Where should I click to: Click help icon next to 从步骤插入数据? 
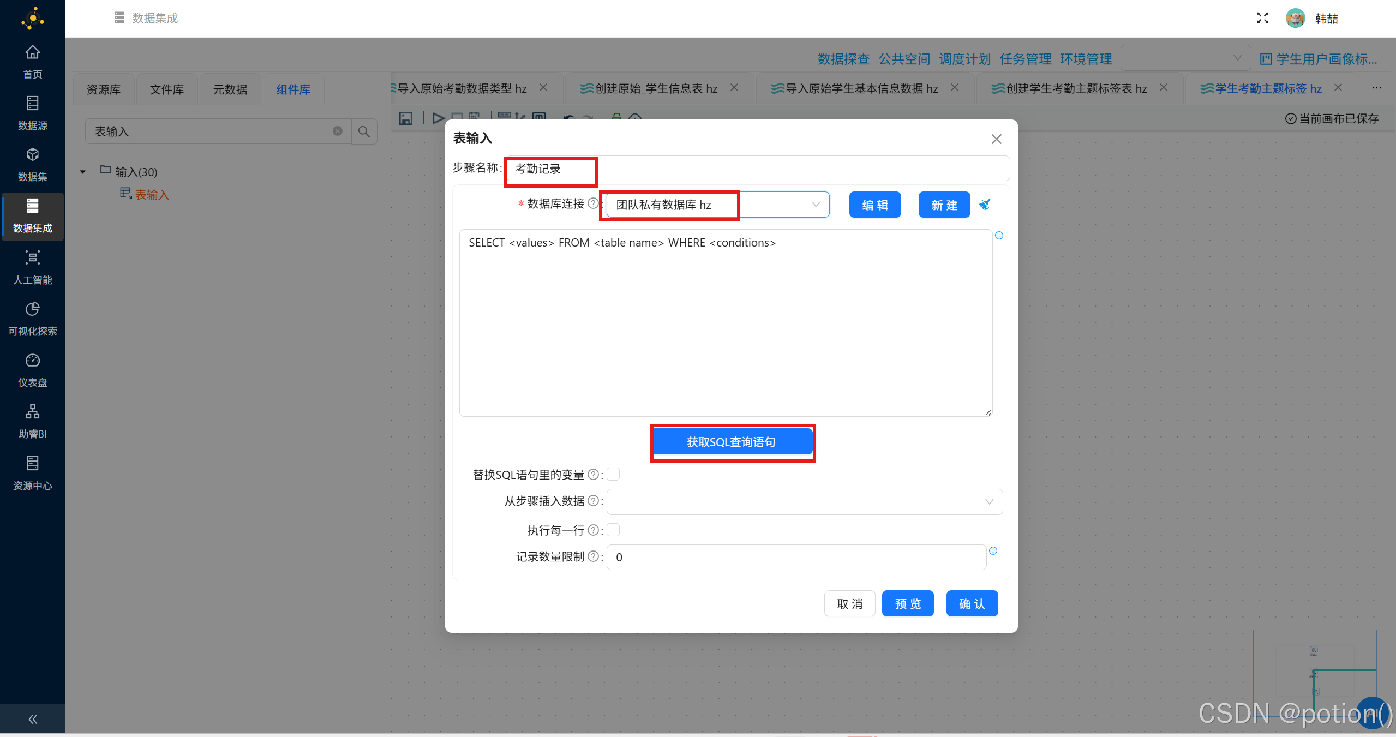[x=593, y=501]
